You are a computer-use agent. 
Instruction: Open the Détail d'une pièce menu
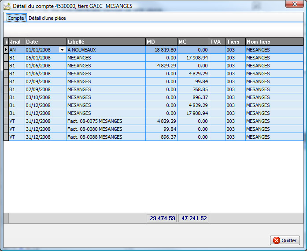[x=47, y=18]
